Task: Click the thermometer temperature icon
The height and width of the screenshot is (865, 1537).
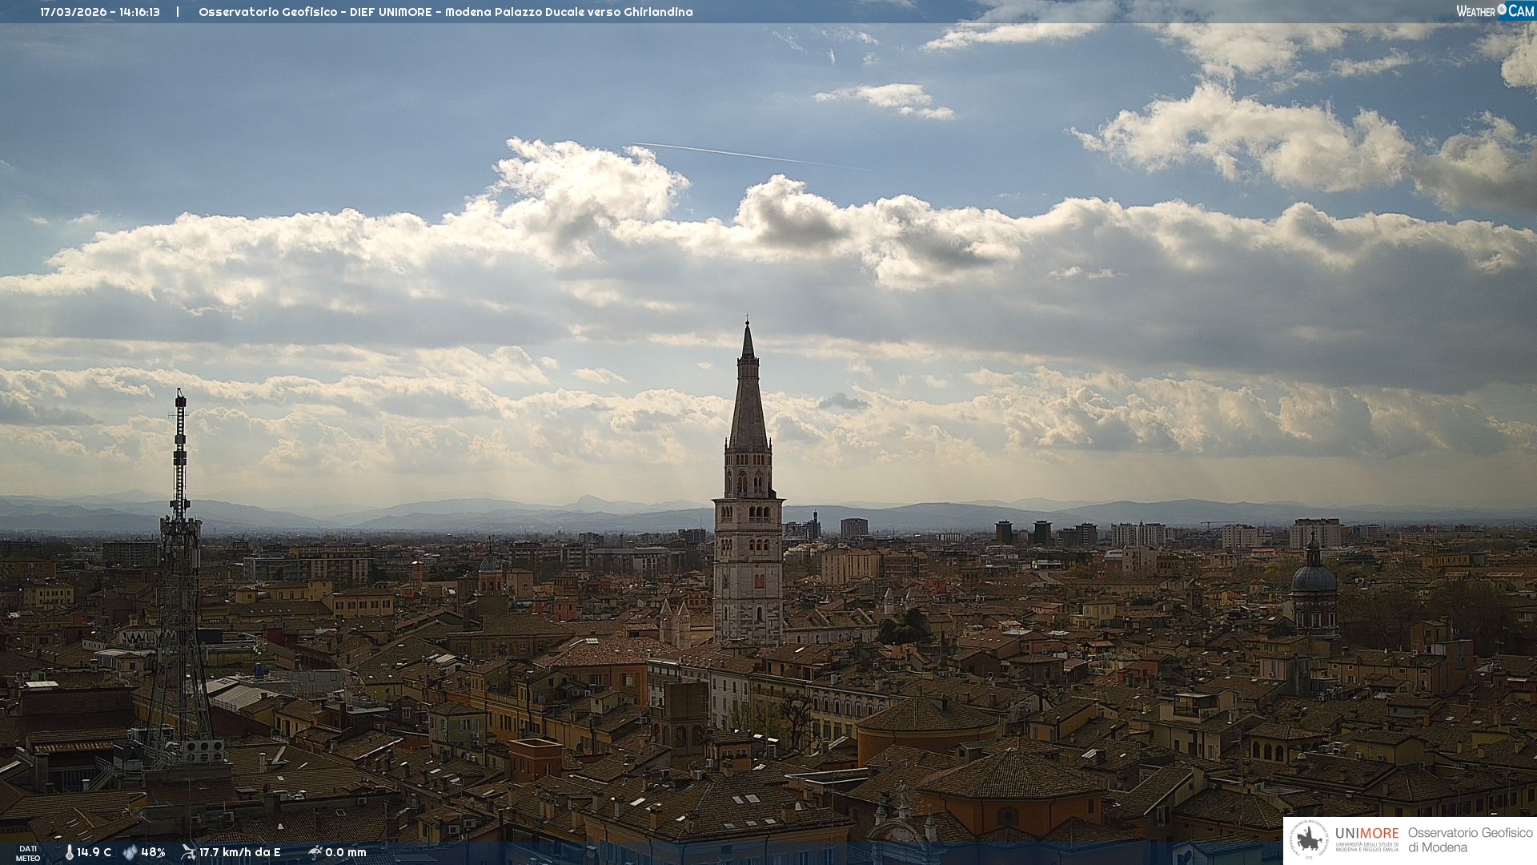Action: click(70, 852)
